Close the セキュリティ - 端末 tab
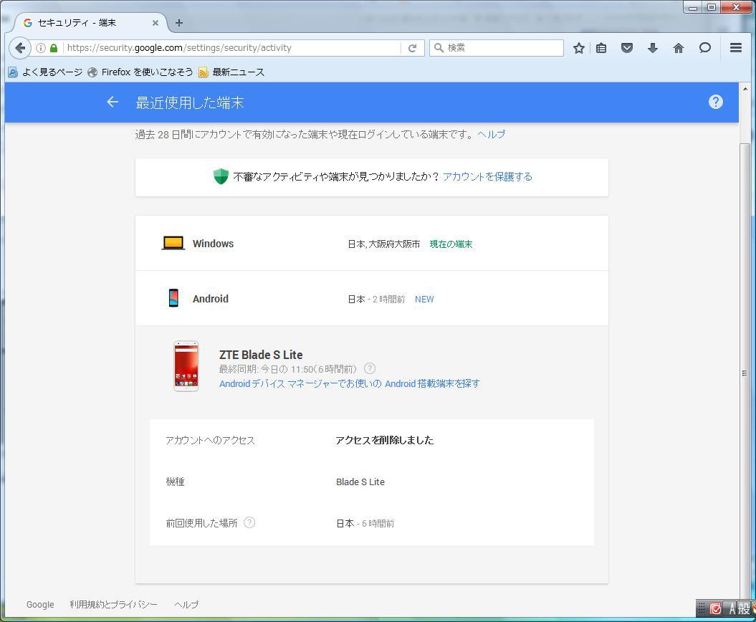756x622 pixels. [x=155, y=23]
